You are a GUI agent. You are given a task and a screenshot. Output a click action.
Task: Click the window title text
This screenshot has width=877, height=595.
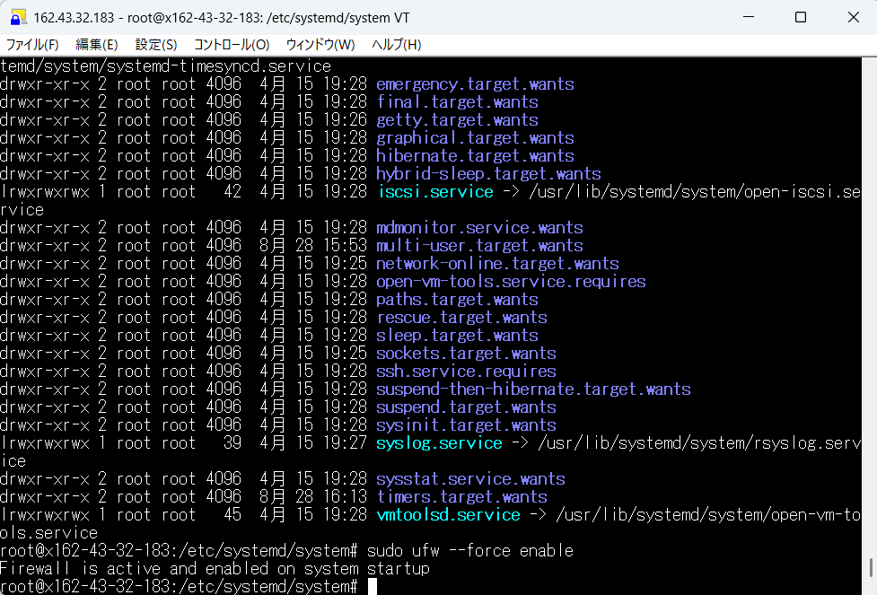point(222,17)
